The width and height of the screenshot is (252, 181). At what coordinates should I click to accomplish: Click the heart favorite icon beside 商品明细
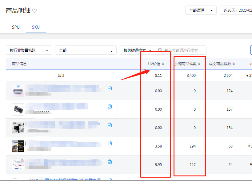[x=34, y=11]
